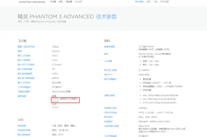Click the ISO范围 spec label

point(108,61)
